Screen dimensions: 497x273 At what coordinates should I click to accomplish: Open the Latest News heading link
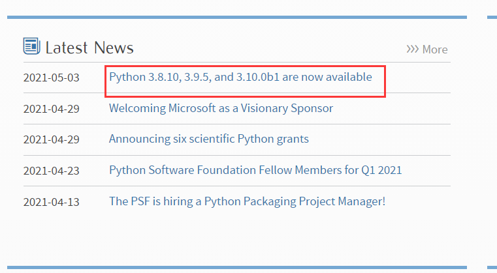[89, 48]
